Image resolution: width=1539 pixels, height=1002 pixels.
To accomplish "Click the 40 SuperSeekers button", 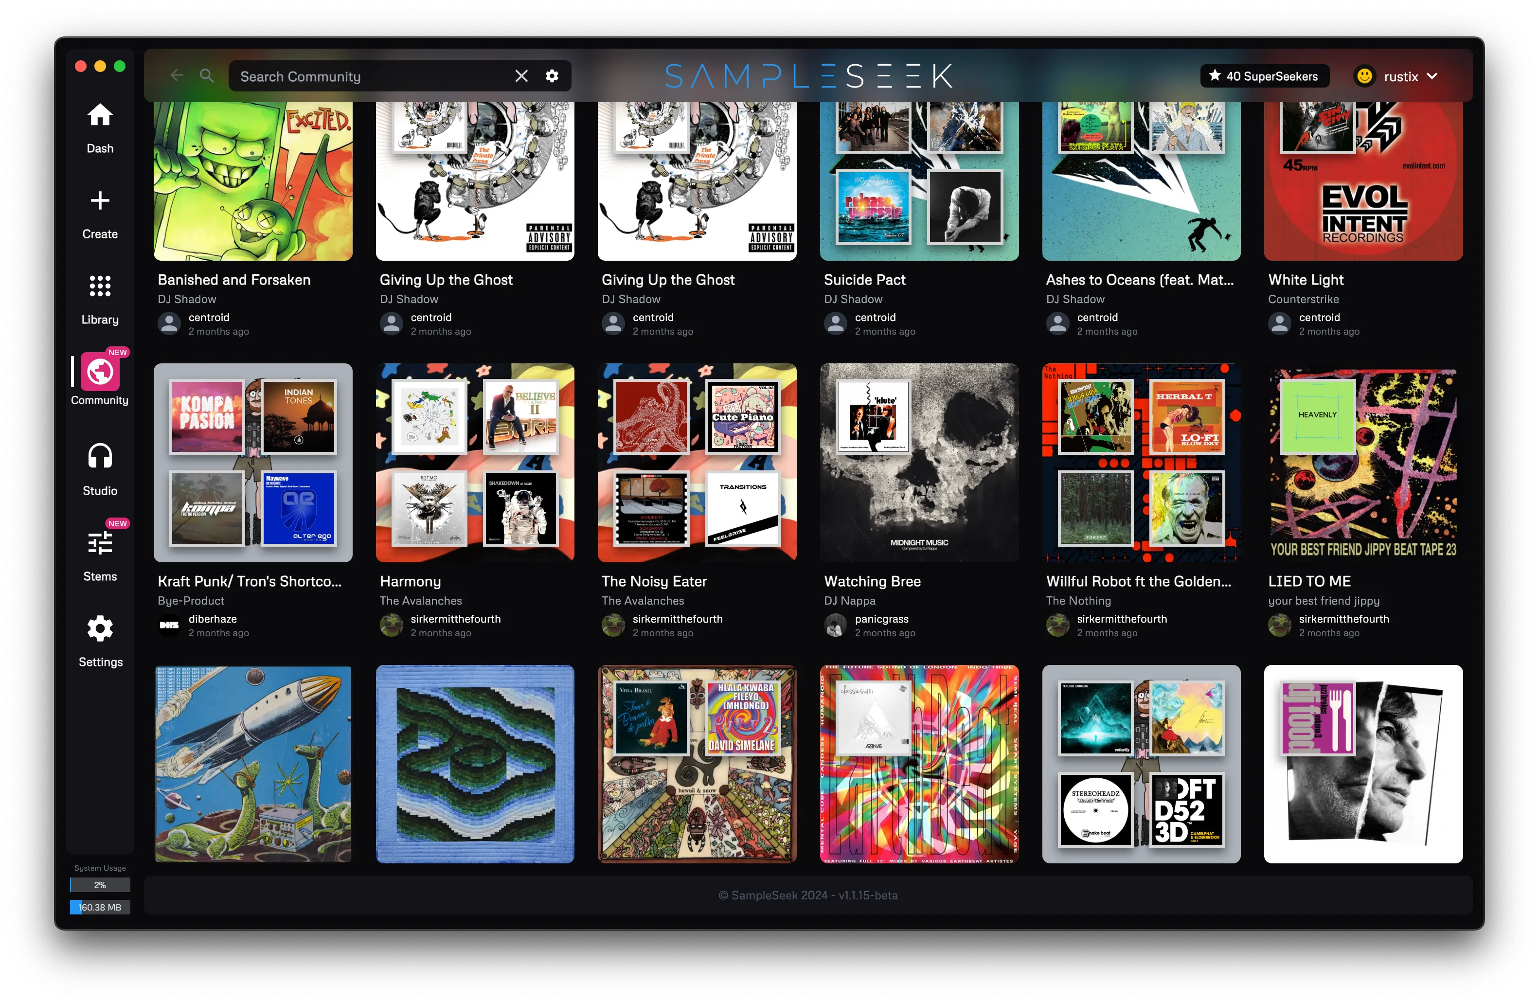I will point(1264,76).
